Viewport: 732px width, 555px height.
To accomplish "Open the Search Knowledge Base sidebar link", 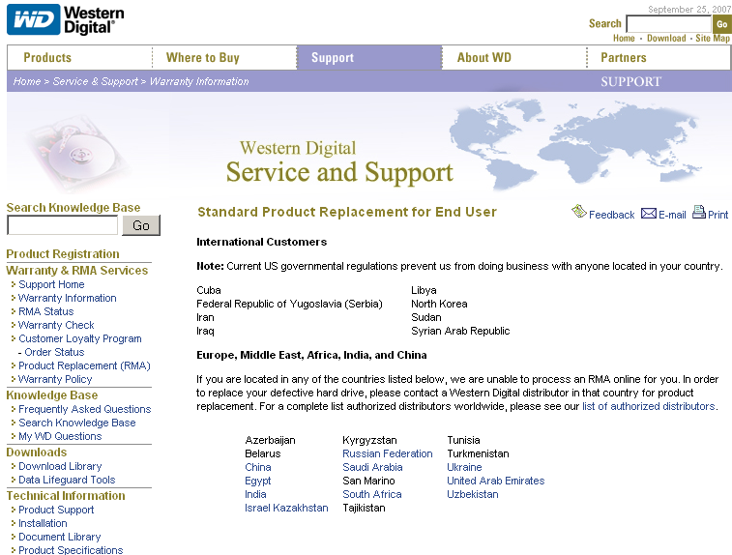I will (x=77, y=423).
